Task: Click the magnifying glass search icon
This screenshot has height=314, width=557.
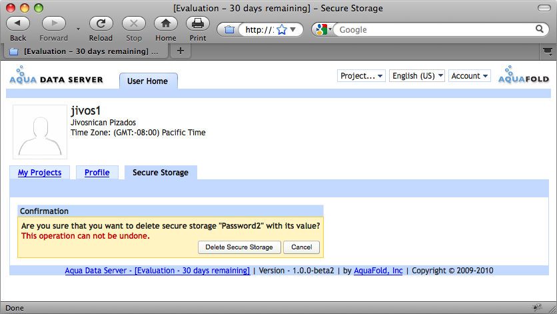Action: tap(539, 29)
